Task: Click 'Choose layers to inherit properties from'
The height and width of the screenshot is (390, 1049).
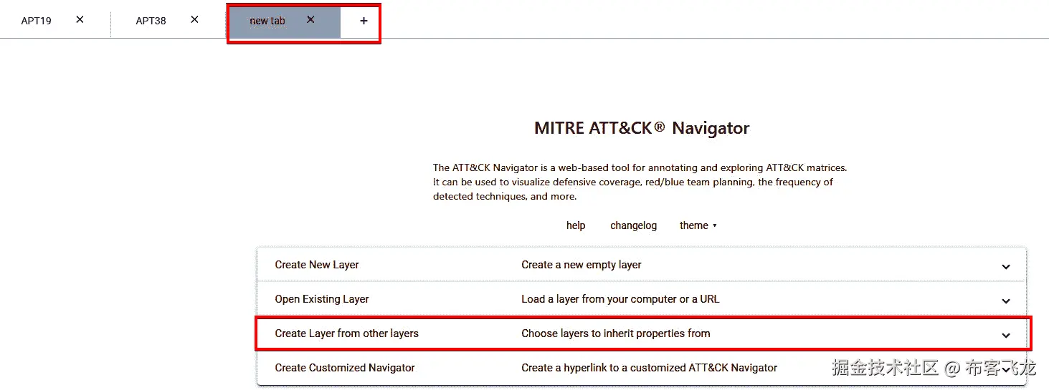Action: [616, 333]
